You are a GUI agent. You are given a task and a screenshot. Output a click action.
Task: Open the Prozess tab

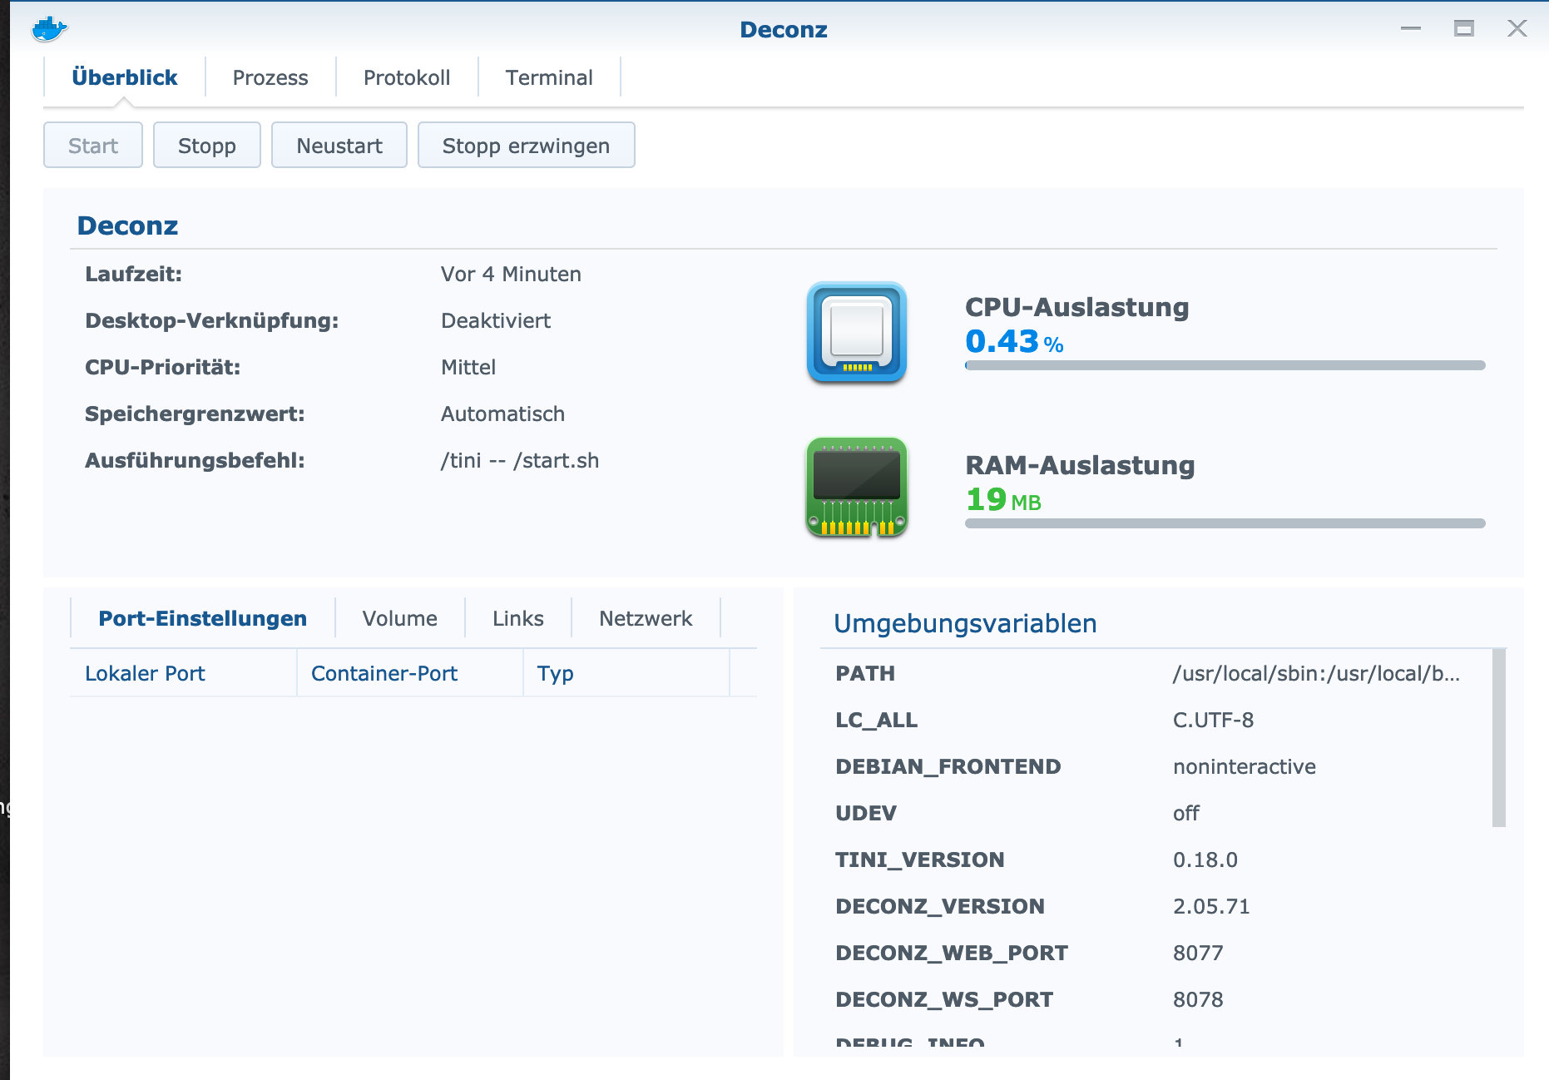point(270,77)
